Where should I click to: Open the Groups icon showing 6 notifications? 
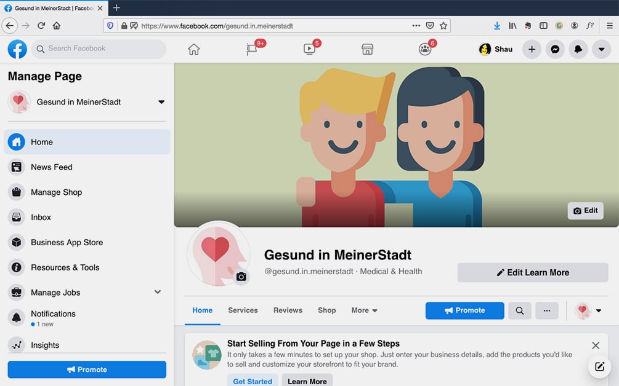[425, 49]
